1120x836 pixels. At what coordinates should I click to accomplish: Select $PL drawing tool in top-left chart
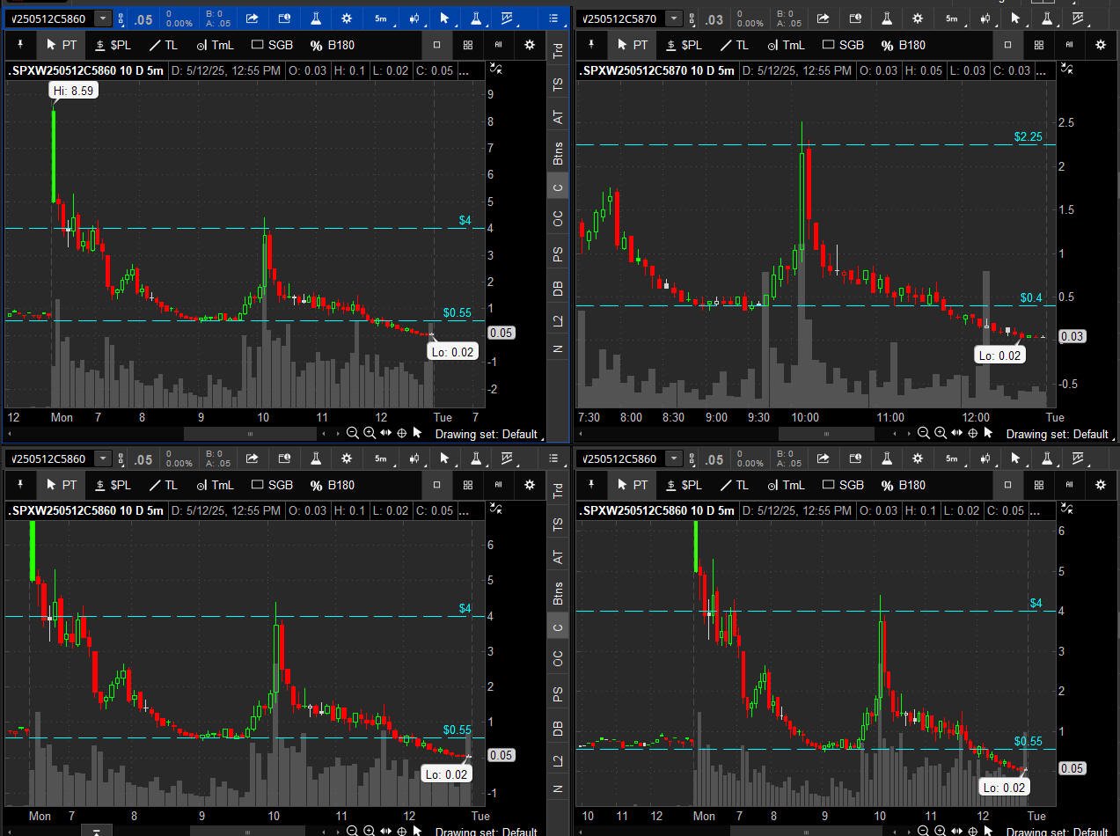(x=113, y=44)
